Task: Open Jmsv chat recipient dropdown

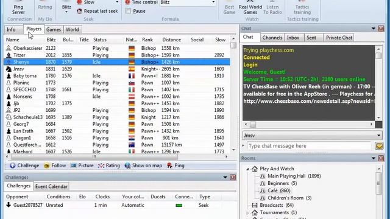Action: pyautogui.click(x=378, y=135)
